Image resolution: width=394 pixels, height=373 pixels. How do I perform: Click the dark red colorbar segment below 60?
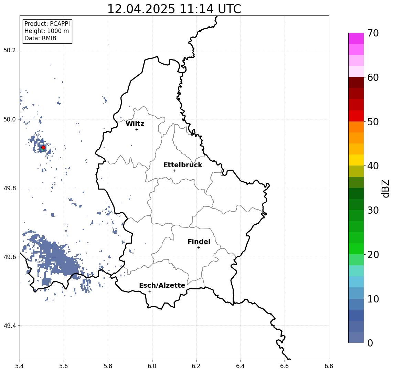356,83
